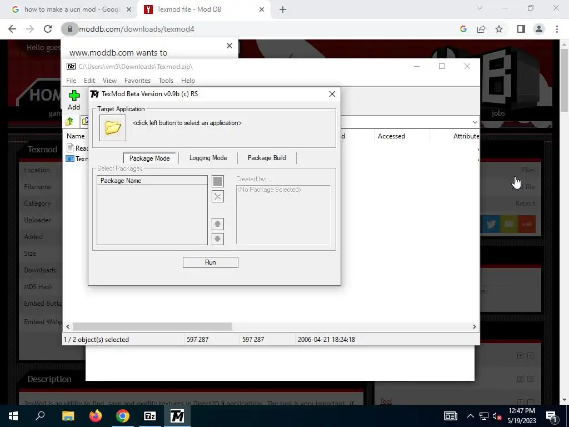Go back in Chrome
The width and height of the screenshot is (569, 427).
tap(12, 29)
